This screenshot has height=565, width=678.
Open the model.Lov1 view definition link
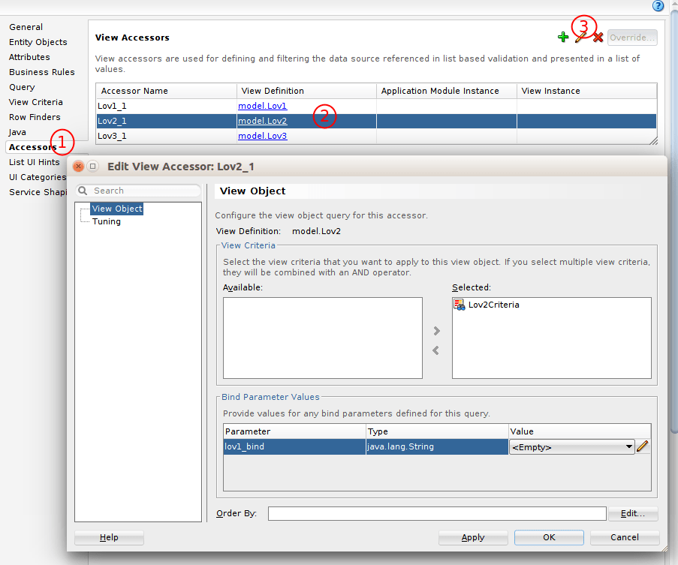click(x=262, y=105)
